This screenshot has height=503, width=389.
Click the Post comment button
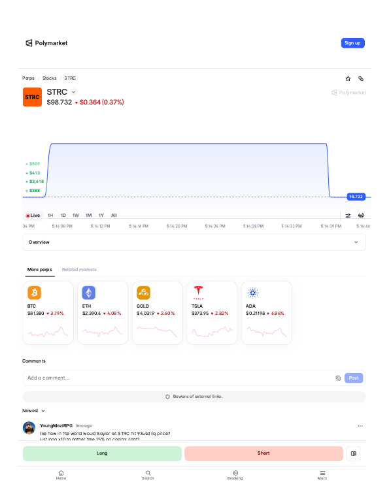click(354, 378)
